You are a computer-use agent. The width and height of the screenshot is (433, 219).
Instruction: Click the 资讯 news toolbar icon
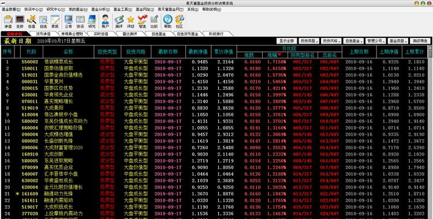click(x=80, y=22)
